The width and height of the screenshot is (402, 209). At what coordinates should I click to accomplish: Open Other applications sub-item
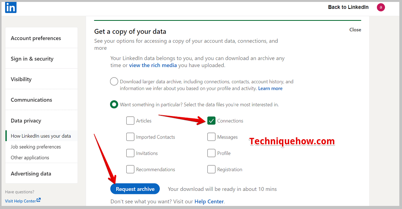pos(30,157)
